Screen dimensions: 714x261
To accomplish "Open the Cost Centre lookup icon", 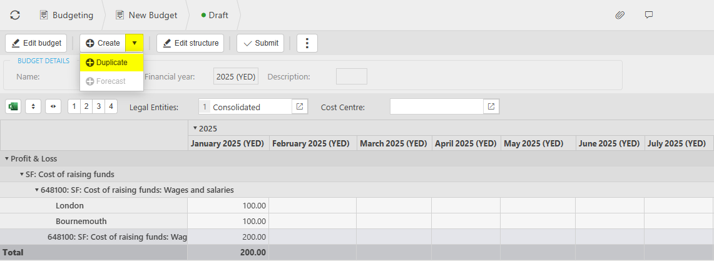I will (491, 106).
